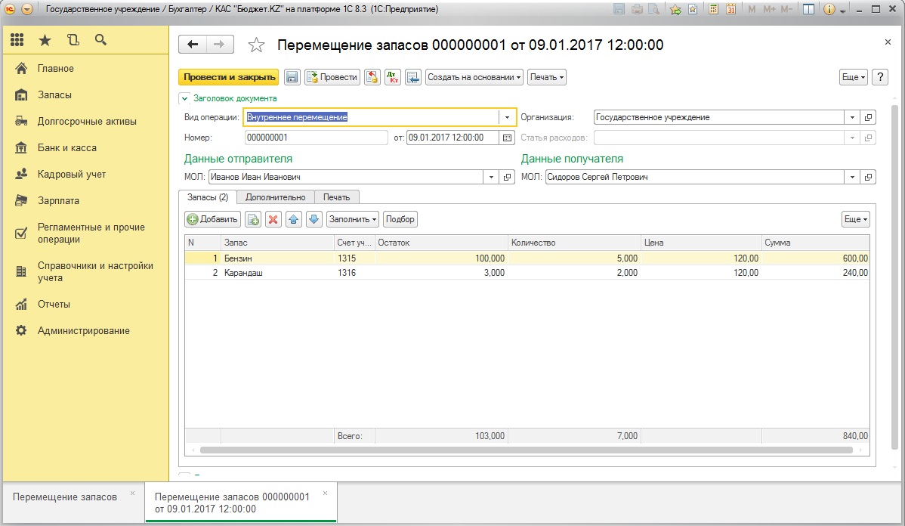Open favorites list icon in title bar
This screenshot has height=526, width=905.
click(693, 9)
